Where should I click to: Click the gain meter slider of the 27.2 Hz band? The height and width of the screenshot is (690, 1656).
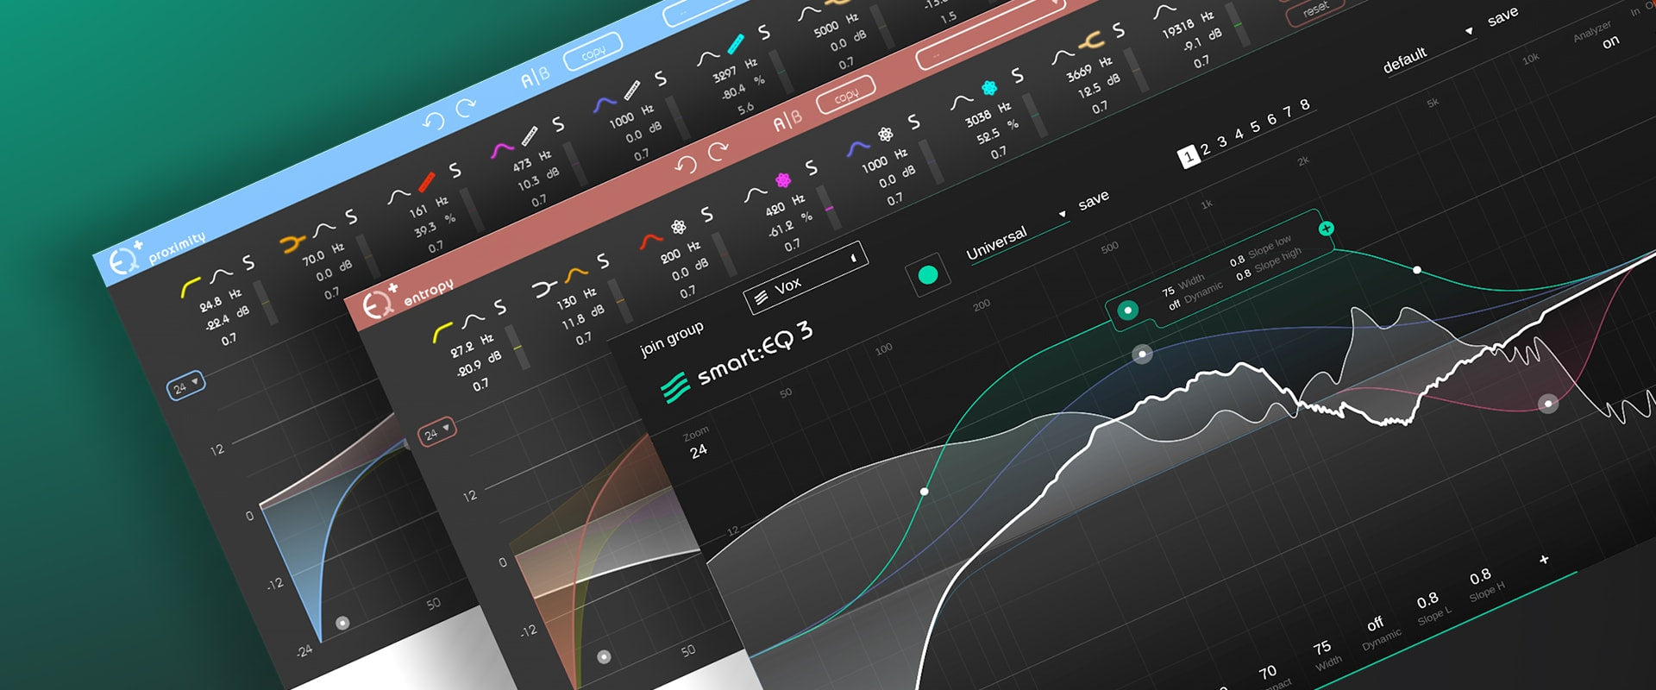[x=515, y=347]
